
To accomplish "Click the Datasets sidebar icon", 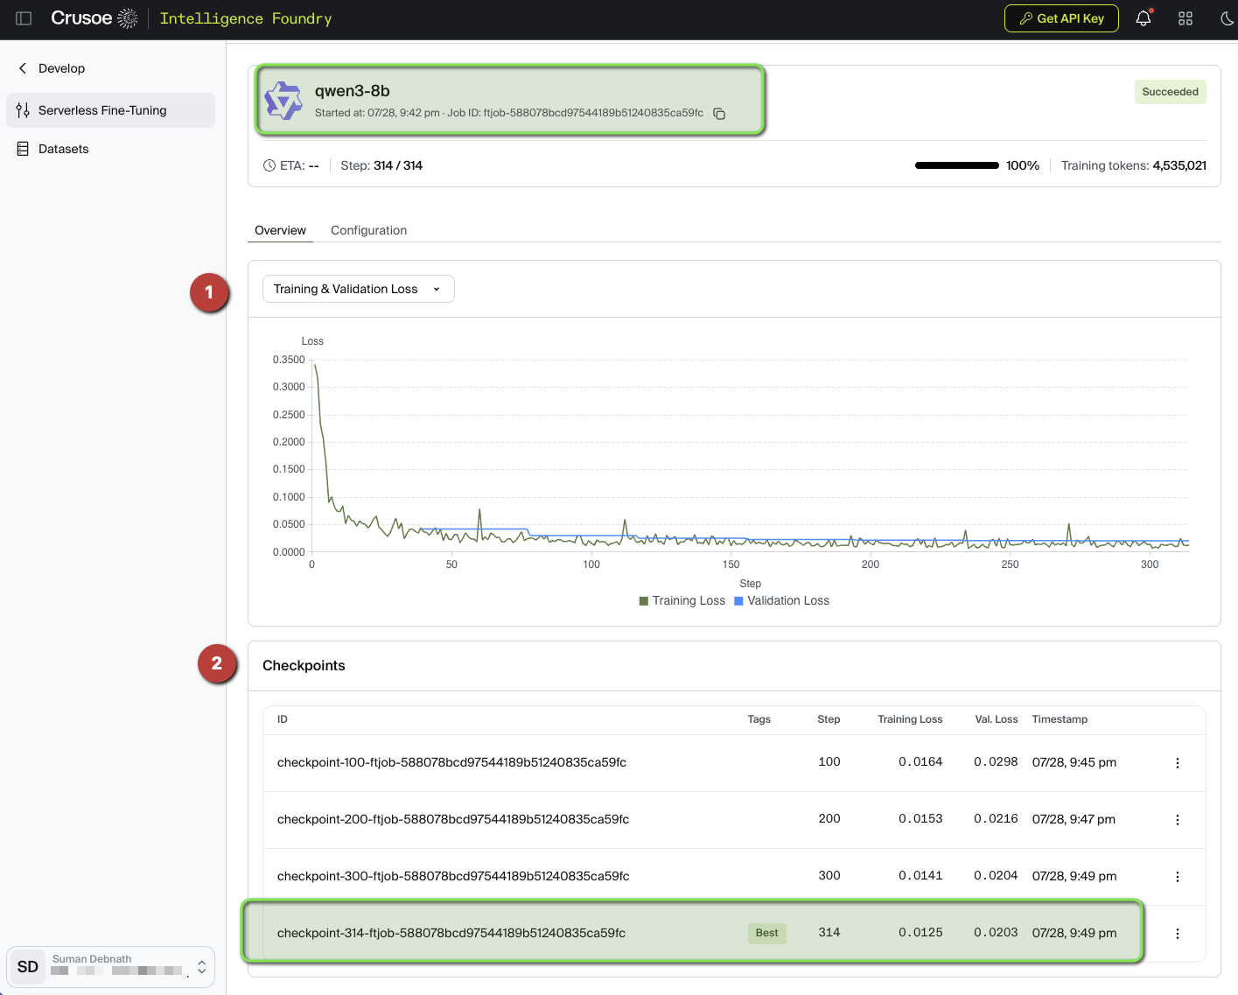I will [23, 149].
